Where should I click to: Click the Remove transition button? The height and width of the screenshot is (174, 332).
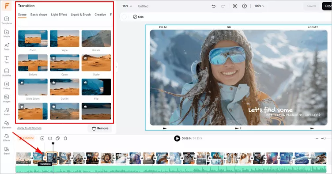(x=100, y=128)
